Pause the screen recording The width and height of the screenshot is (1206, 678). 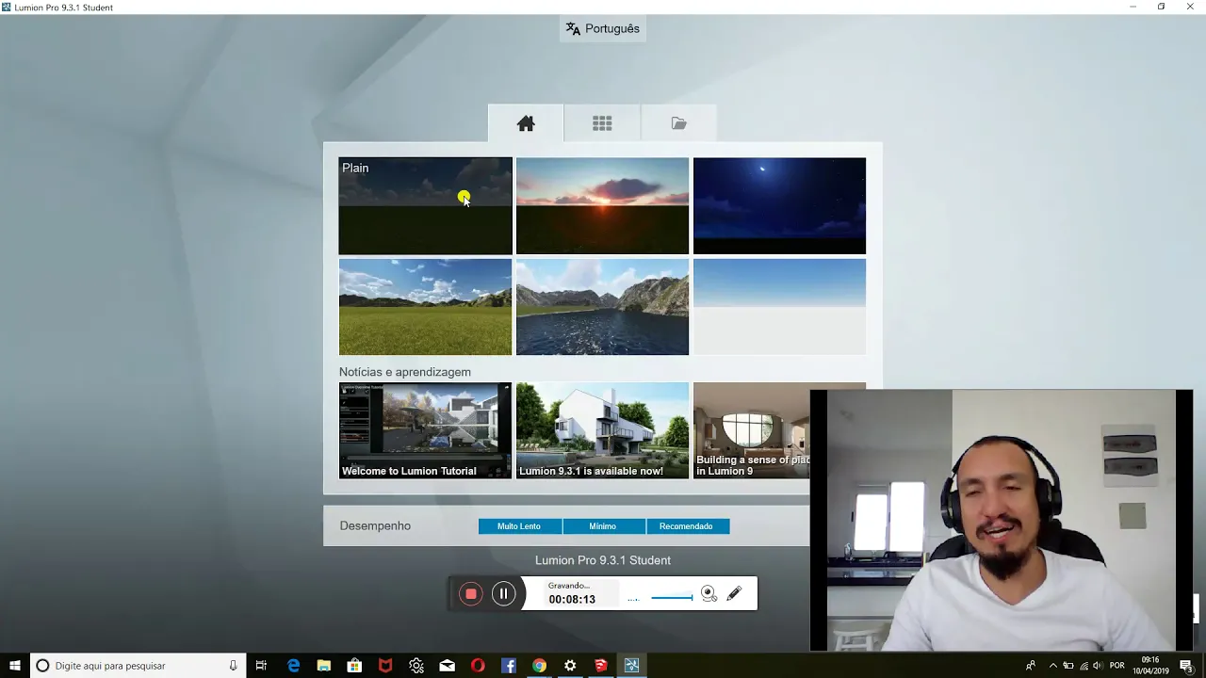[x=503, y=594]
